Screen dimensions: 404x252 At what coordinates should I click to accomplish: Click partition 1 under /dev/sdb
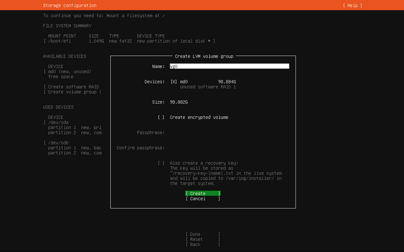click(75, 148)
